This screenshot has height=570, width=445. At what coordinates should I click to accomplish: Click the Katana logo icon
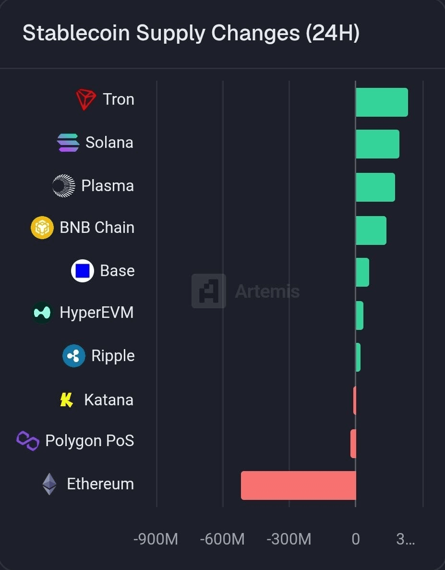pyautogui.click(x=67, y=400)
